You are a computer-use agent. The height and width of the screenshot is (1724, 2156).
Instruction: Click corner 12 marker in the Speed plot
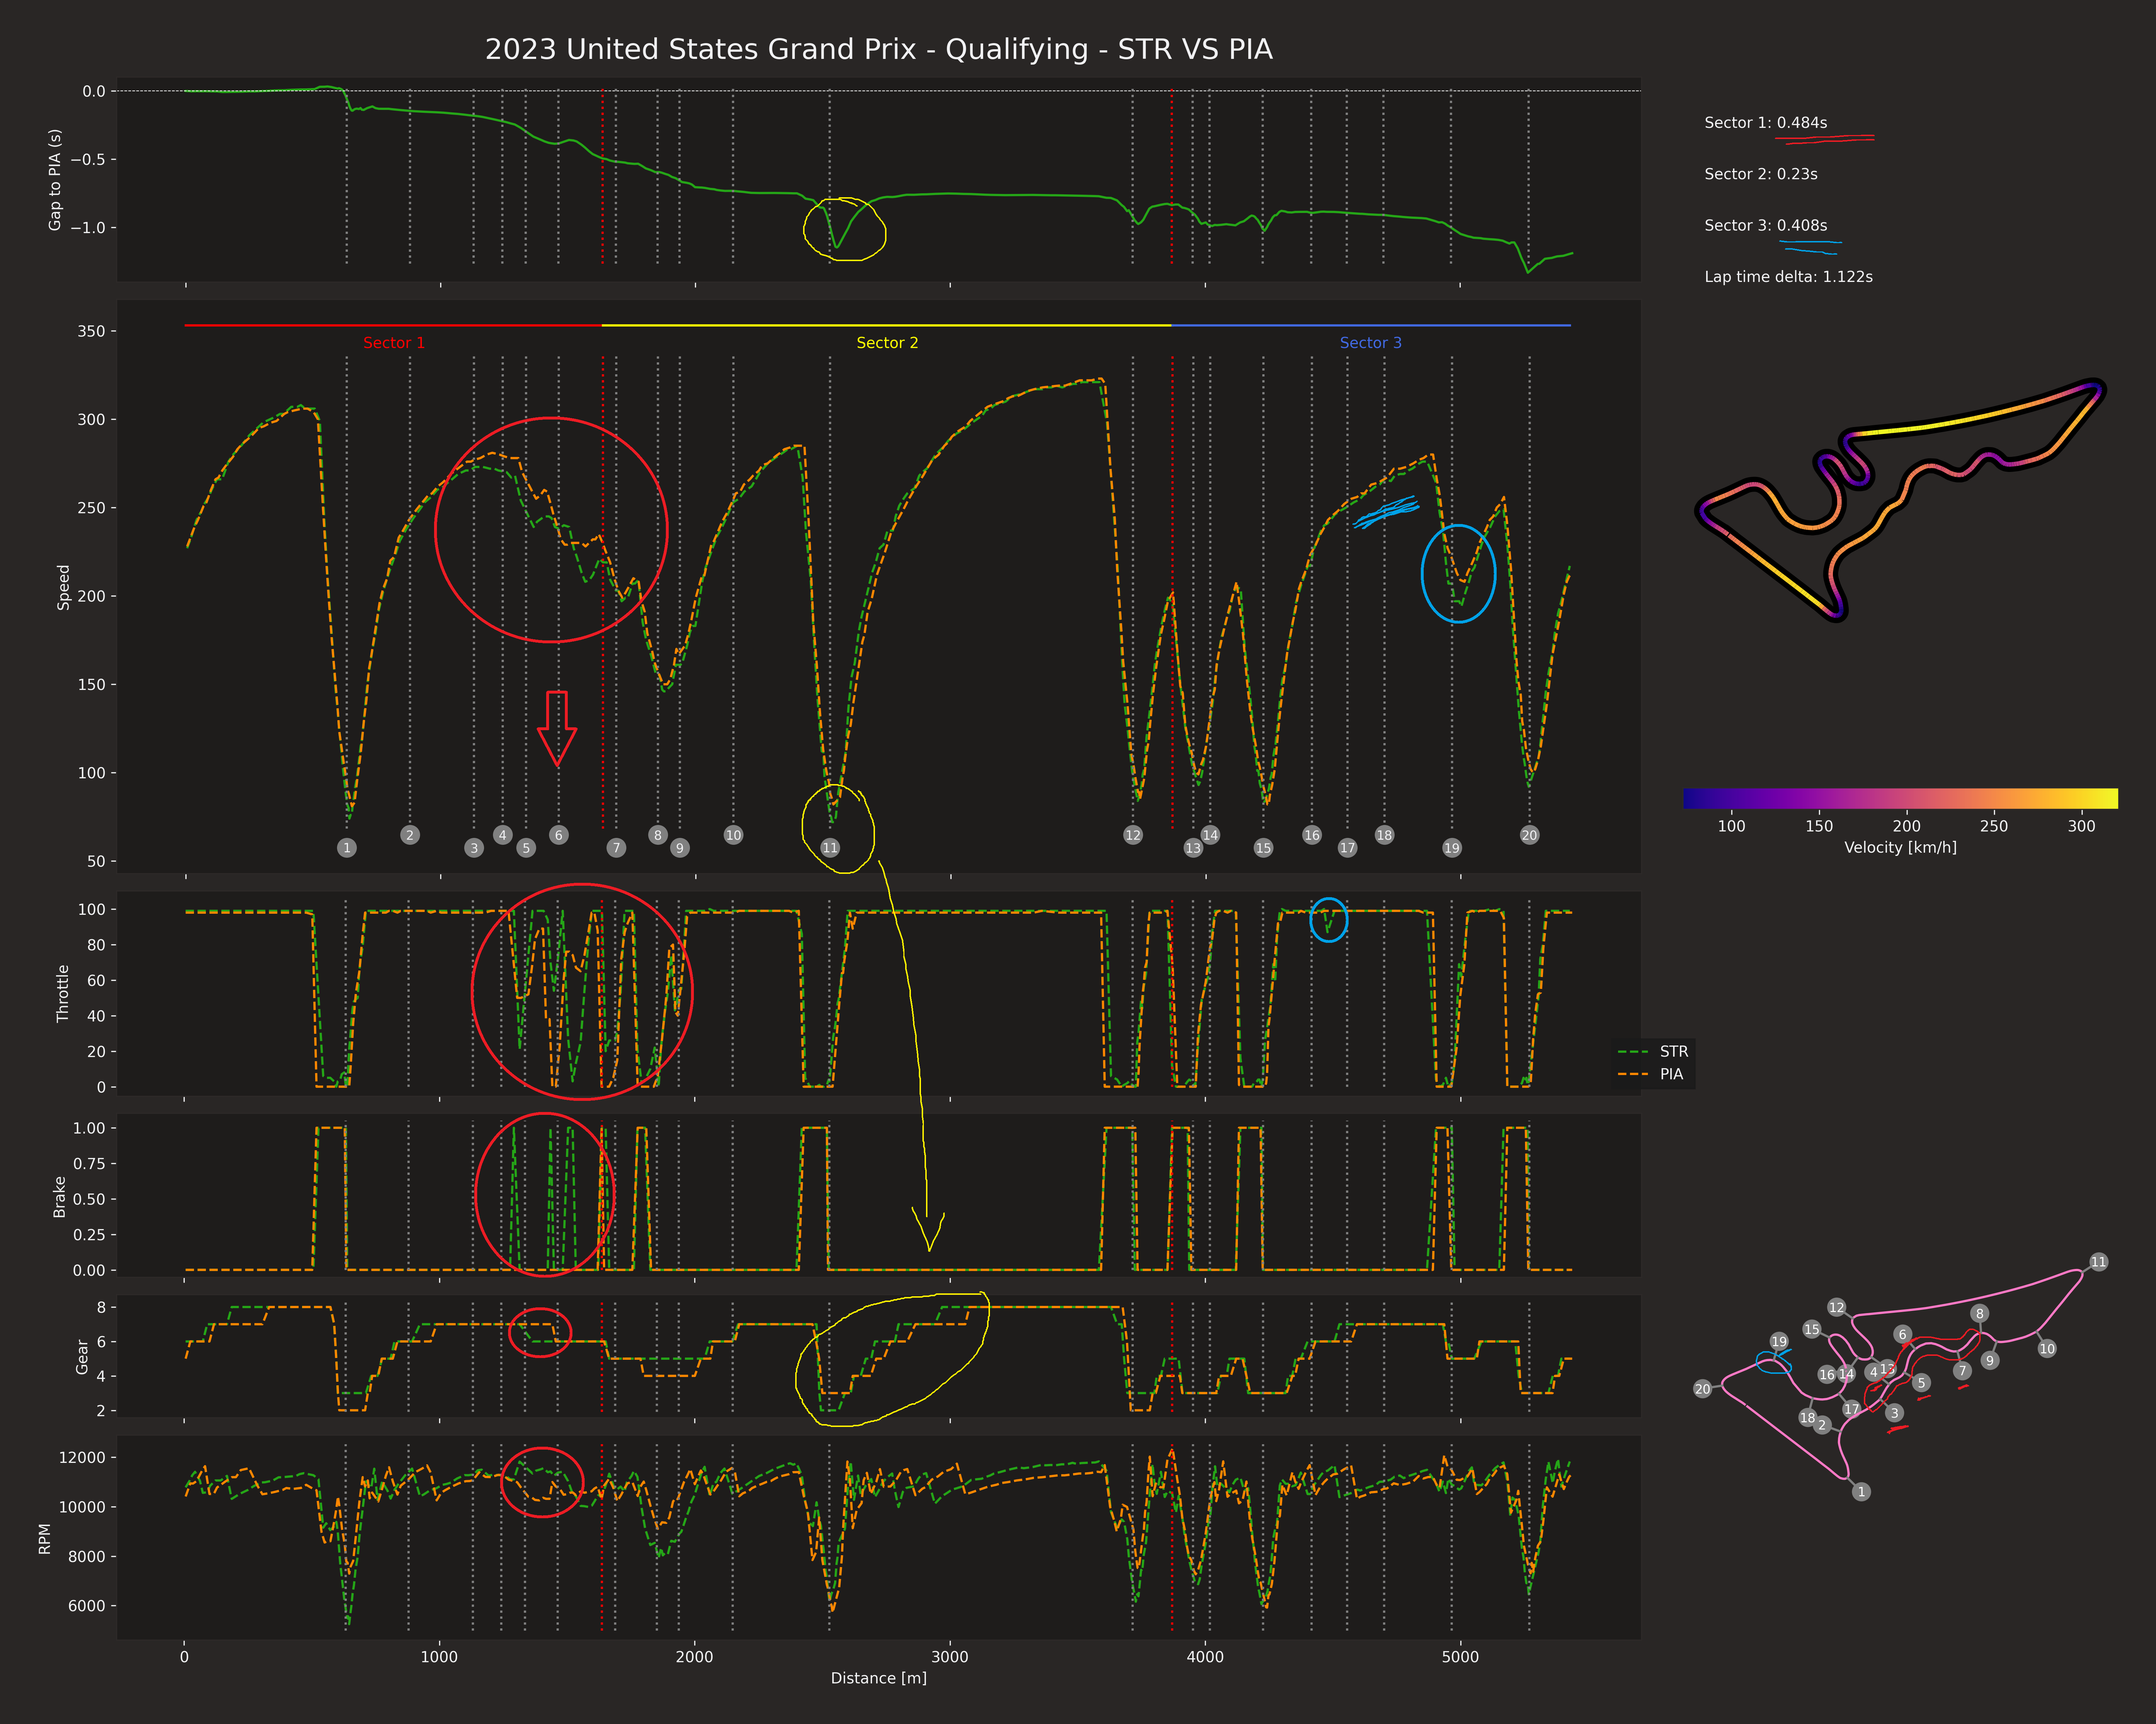coord(1133,834)
